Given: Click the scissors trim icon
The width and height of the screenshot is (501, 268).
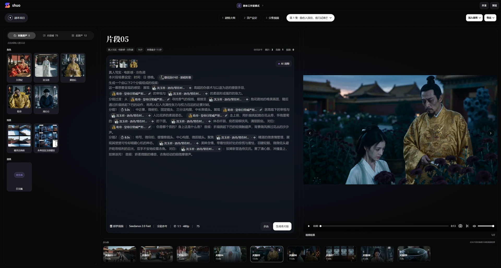Looking at the screenshot, I should tap(467, 226).
